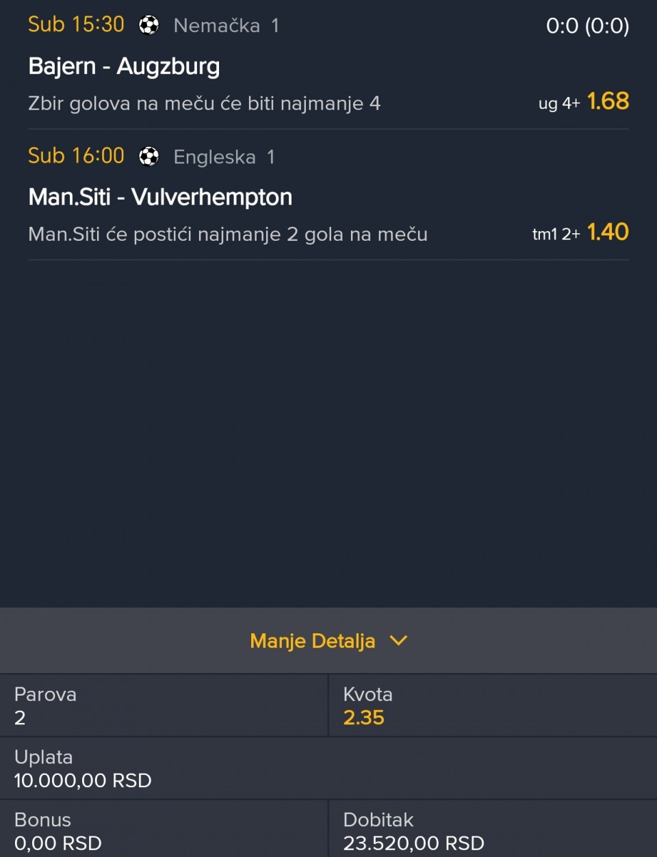Tap the Sub 15:30 kickoff time
Image resolution: width=657 pixels, height=857 pixels.
coord(76,25)
